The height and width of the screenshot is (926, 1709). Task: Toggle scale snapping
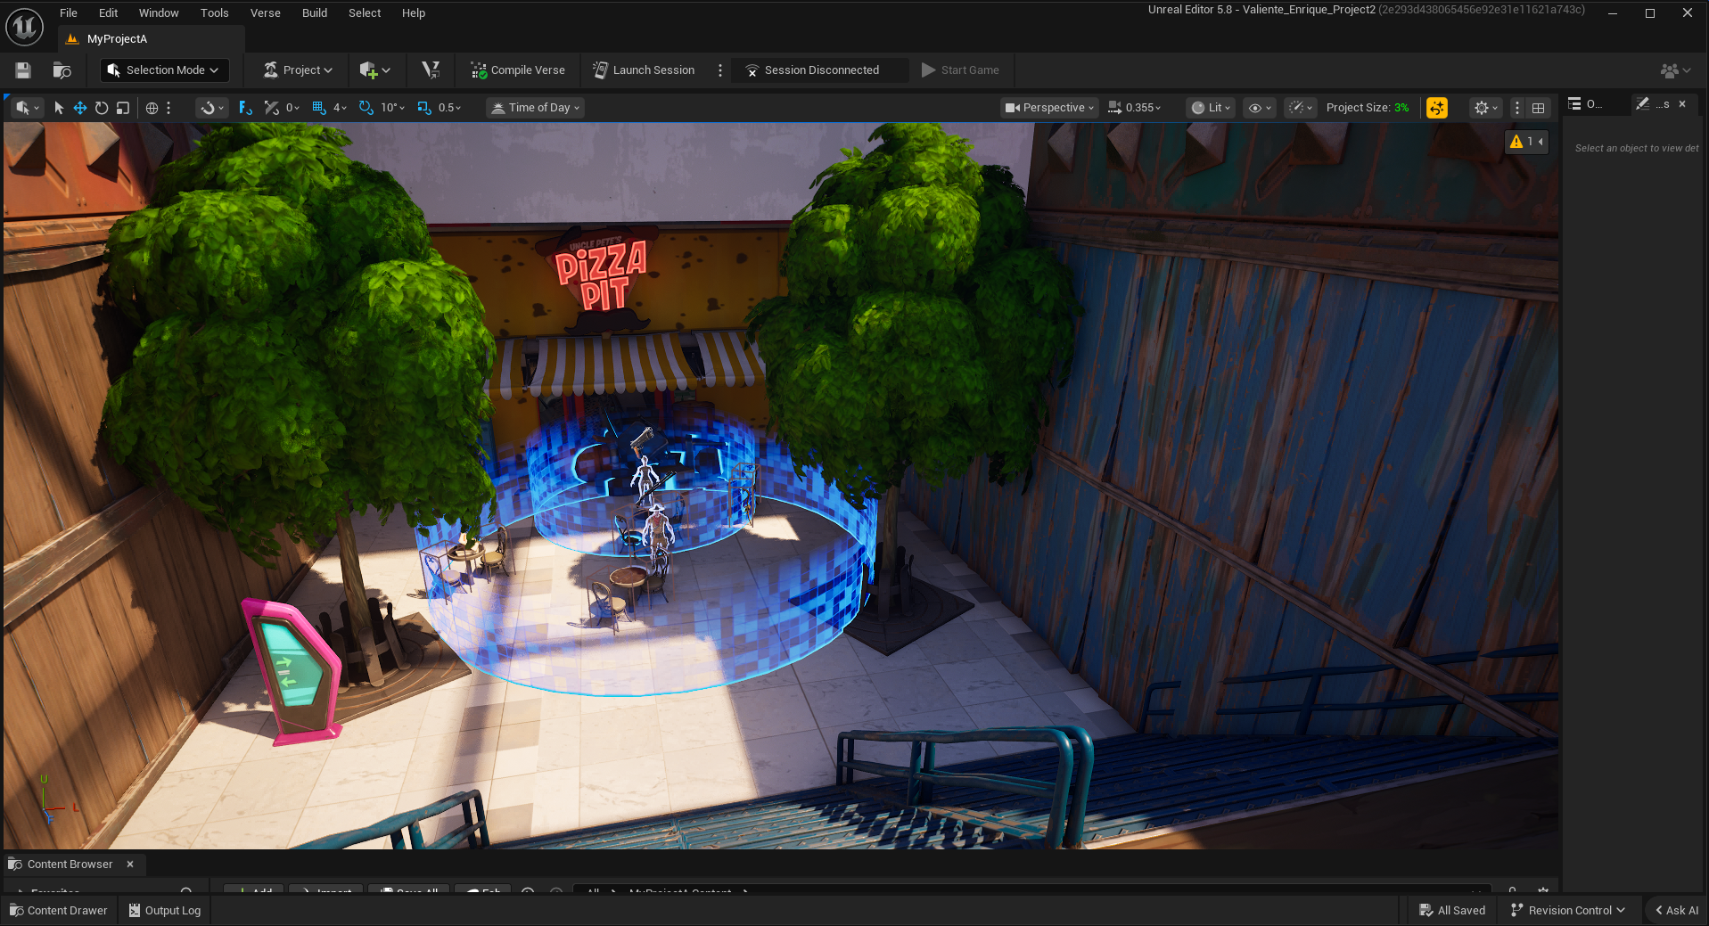(x=424, y=108)
